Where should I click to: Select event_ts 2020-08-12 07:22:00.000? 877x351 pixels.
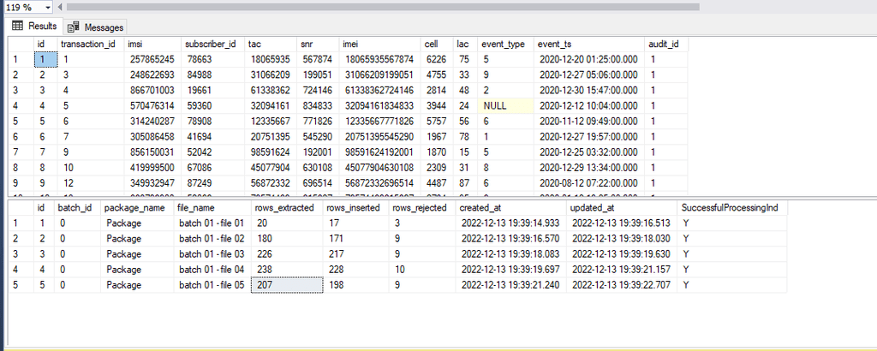coord(589,183)
